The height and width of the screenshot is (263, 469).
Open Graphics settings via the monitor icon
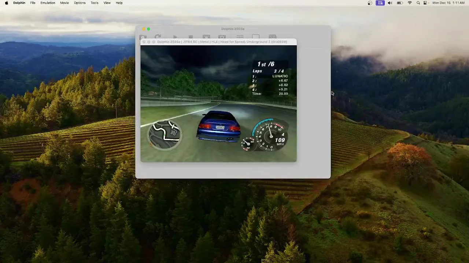coord(256,37)
